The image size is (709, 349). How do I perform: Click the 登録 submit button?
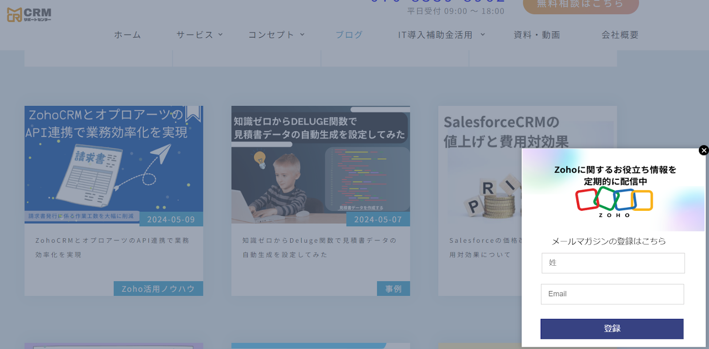tap(612, 329)
